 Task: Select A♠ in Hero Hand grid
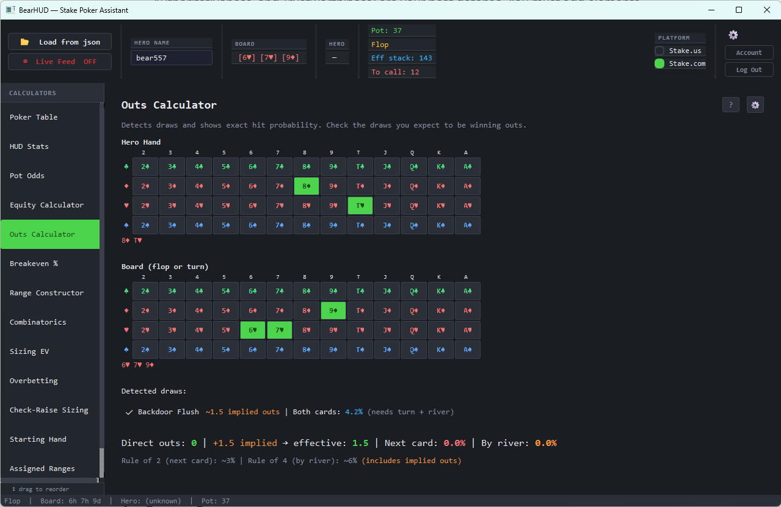point(467,225)
